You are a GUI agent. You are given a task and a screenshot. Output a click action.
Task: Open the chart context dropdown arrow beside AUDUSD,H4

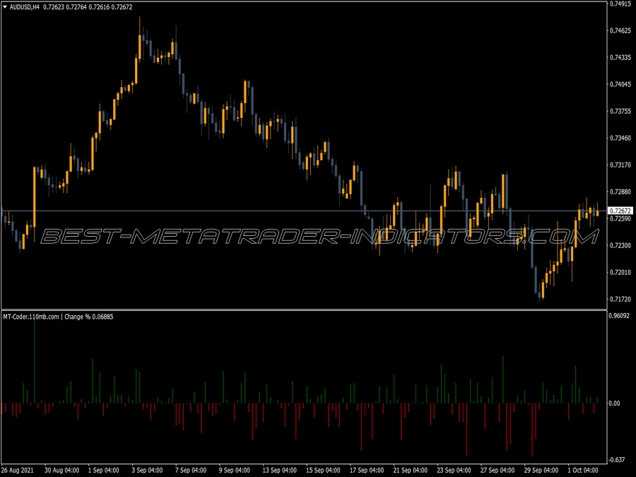click(6, 6)
